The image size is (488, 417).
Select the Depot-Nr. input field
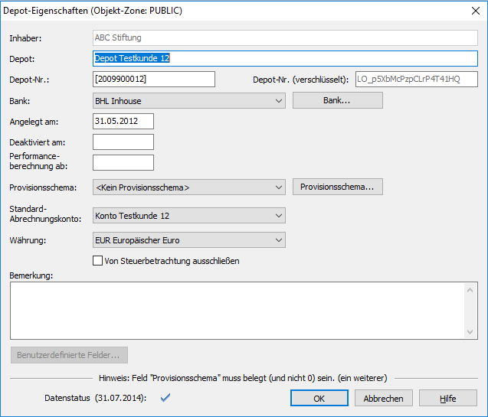[x=153, y=80]
